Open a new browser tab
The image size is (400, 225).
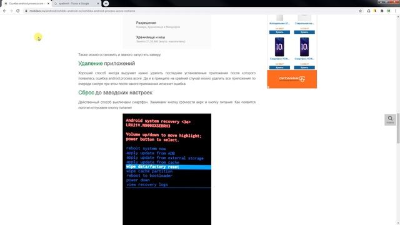(x=106, y=4)
